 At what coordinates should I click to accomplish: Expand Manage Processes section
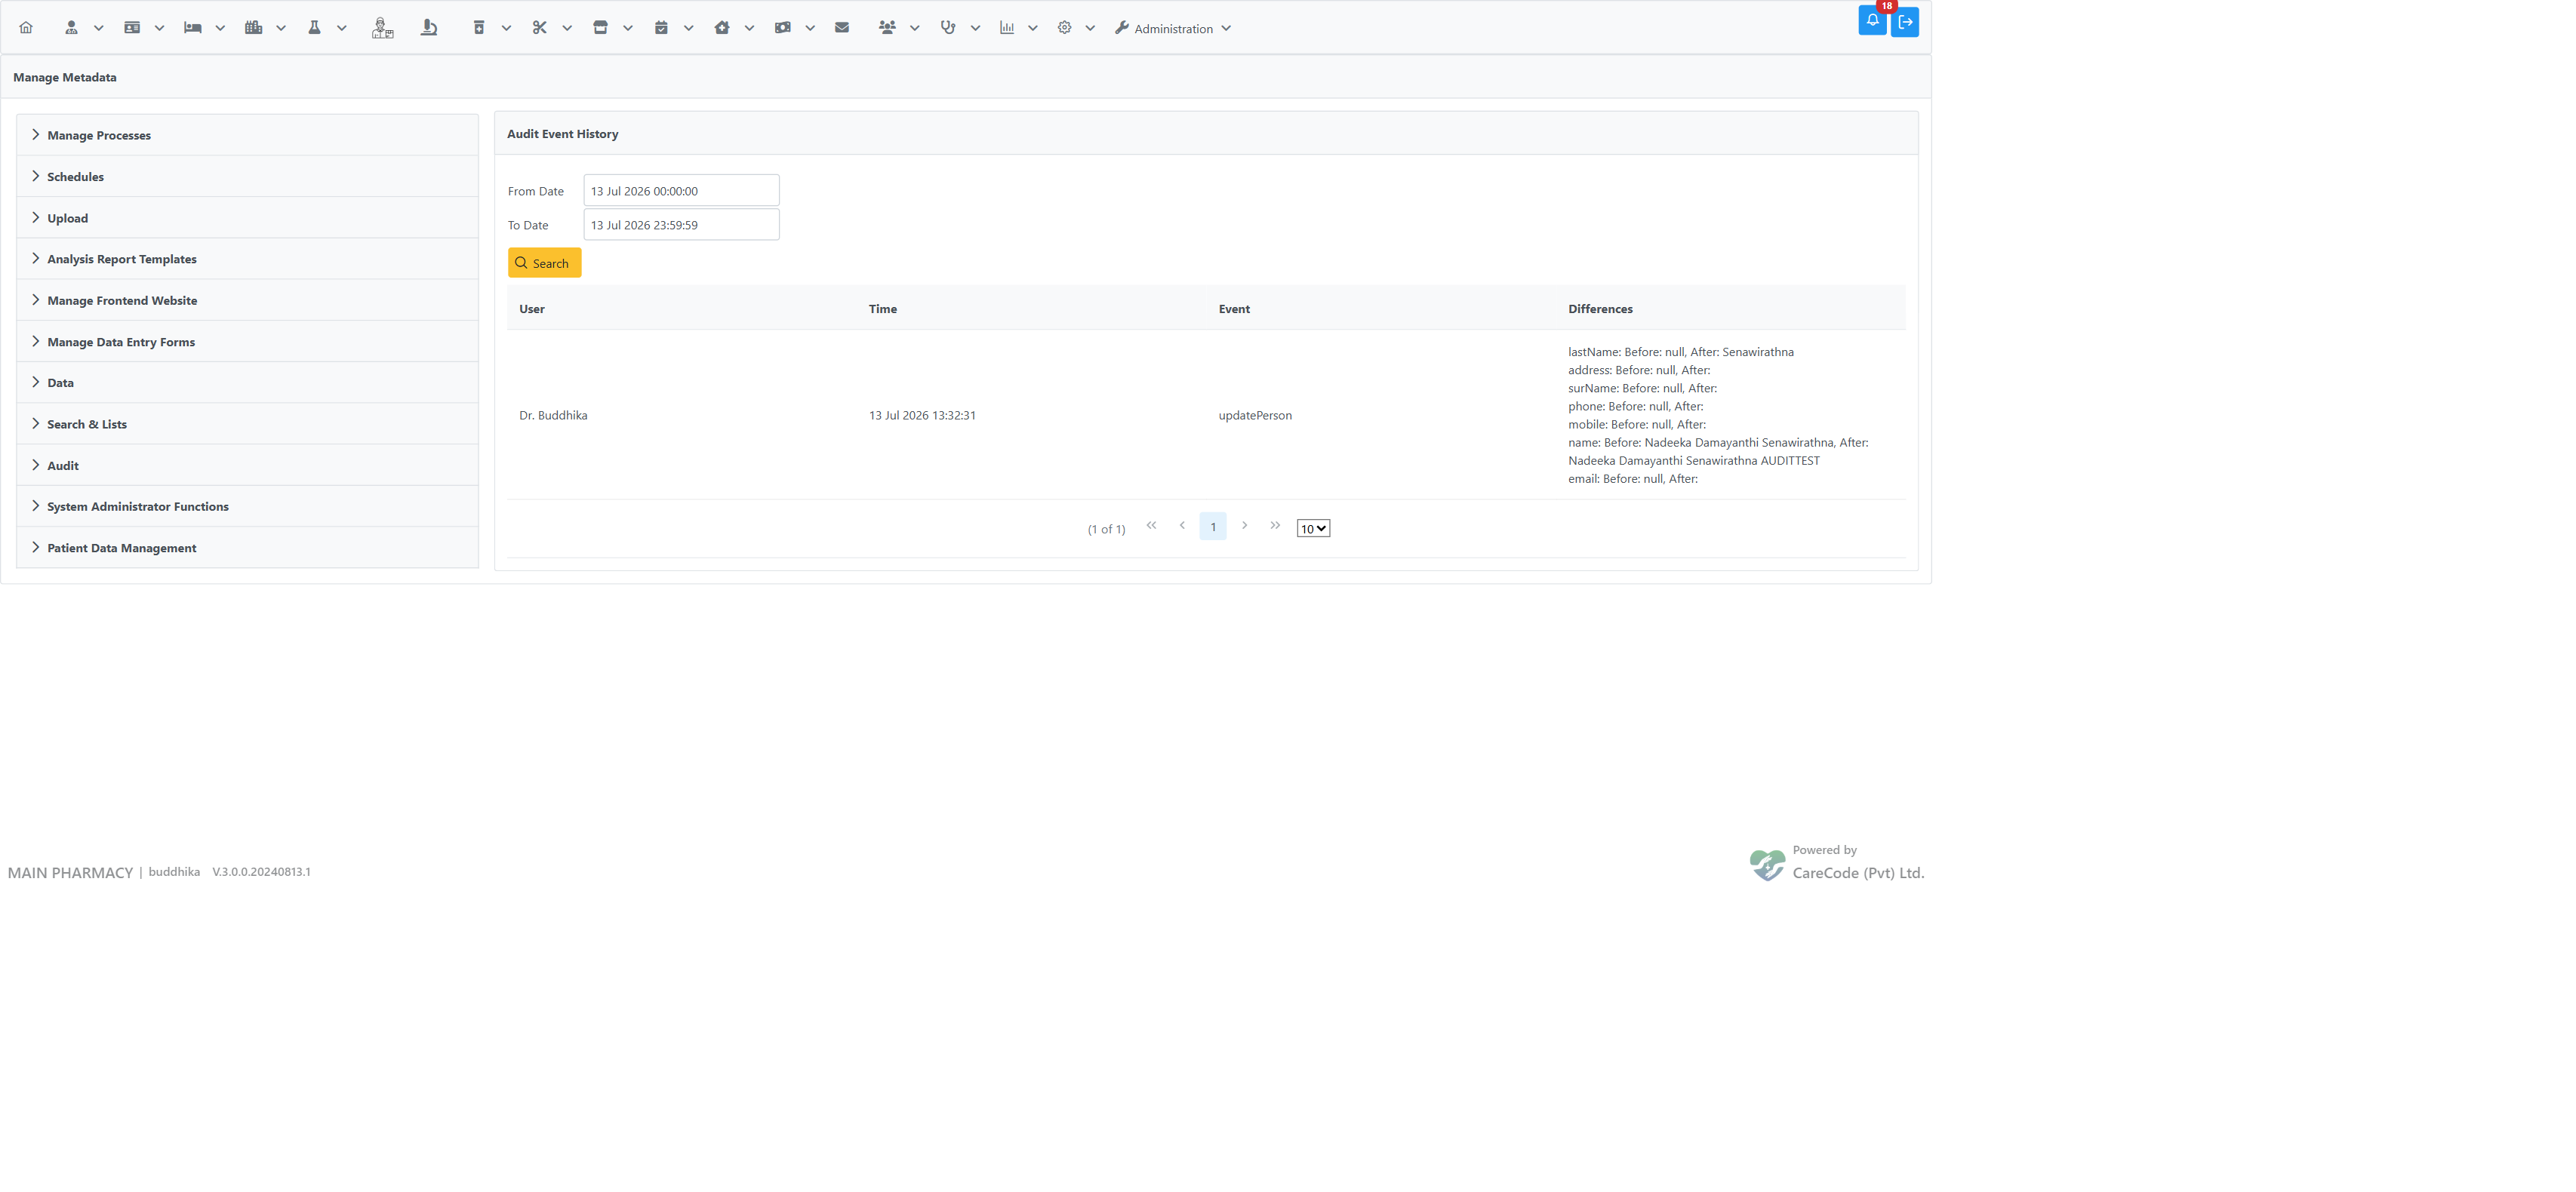pos(247,135)
